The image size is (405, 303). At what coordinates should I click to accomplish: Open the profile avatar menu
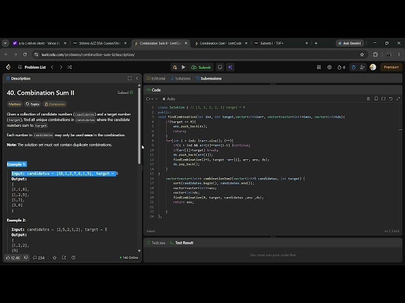[x=373, y=68]
